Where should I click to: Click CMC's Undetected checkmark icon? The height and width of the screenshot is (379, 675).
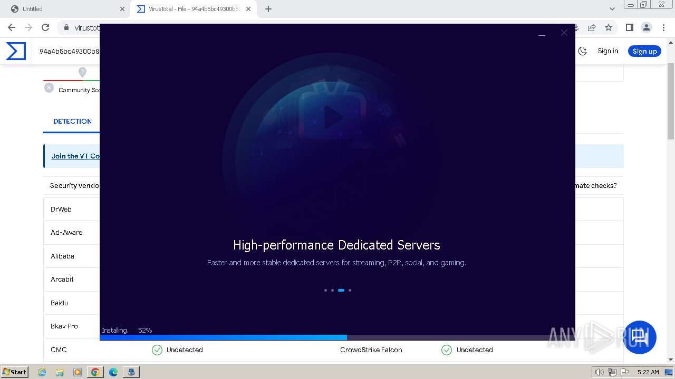(157, 350)
